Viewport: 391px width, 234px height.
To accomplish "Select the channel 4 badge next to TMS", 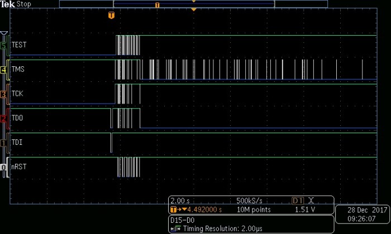I will pyautogui.click(x=3, y=70).
